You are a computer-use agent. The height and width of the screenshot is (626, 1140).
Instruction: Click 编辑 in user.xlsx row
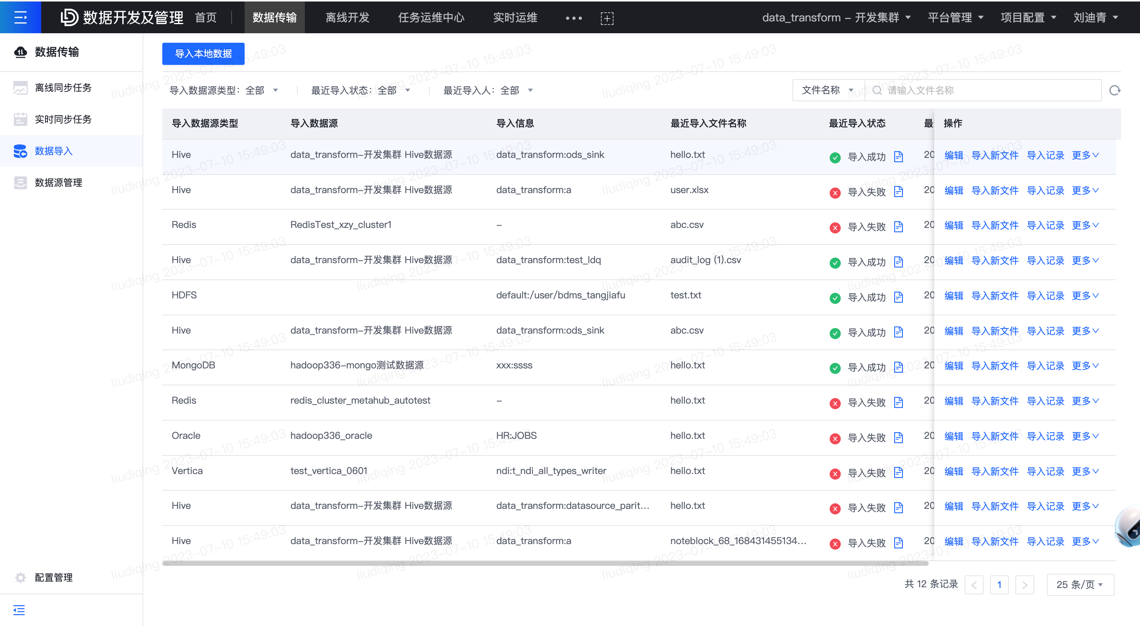point(954,191)
